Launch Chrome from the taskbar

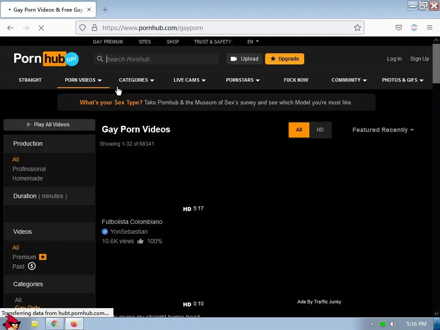click(55, 324)
